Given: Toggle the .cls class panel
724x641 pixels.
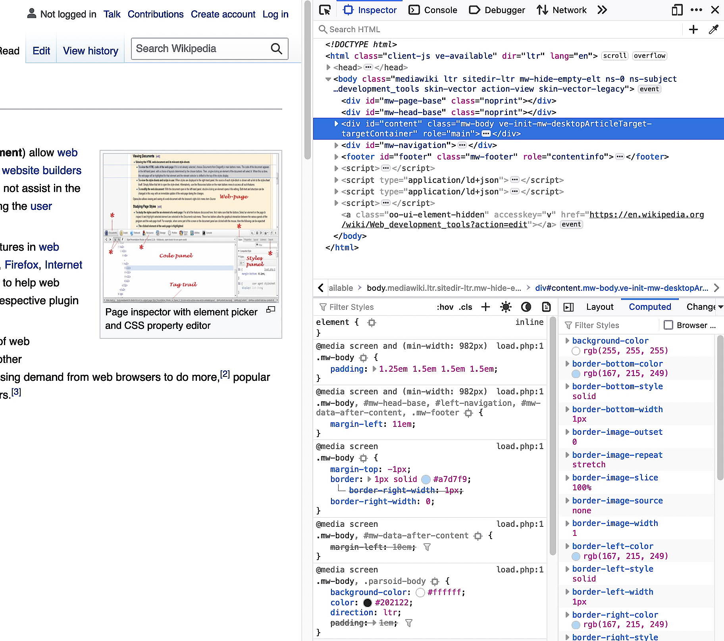Looking at the screenshot, I should click(465, 307).
